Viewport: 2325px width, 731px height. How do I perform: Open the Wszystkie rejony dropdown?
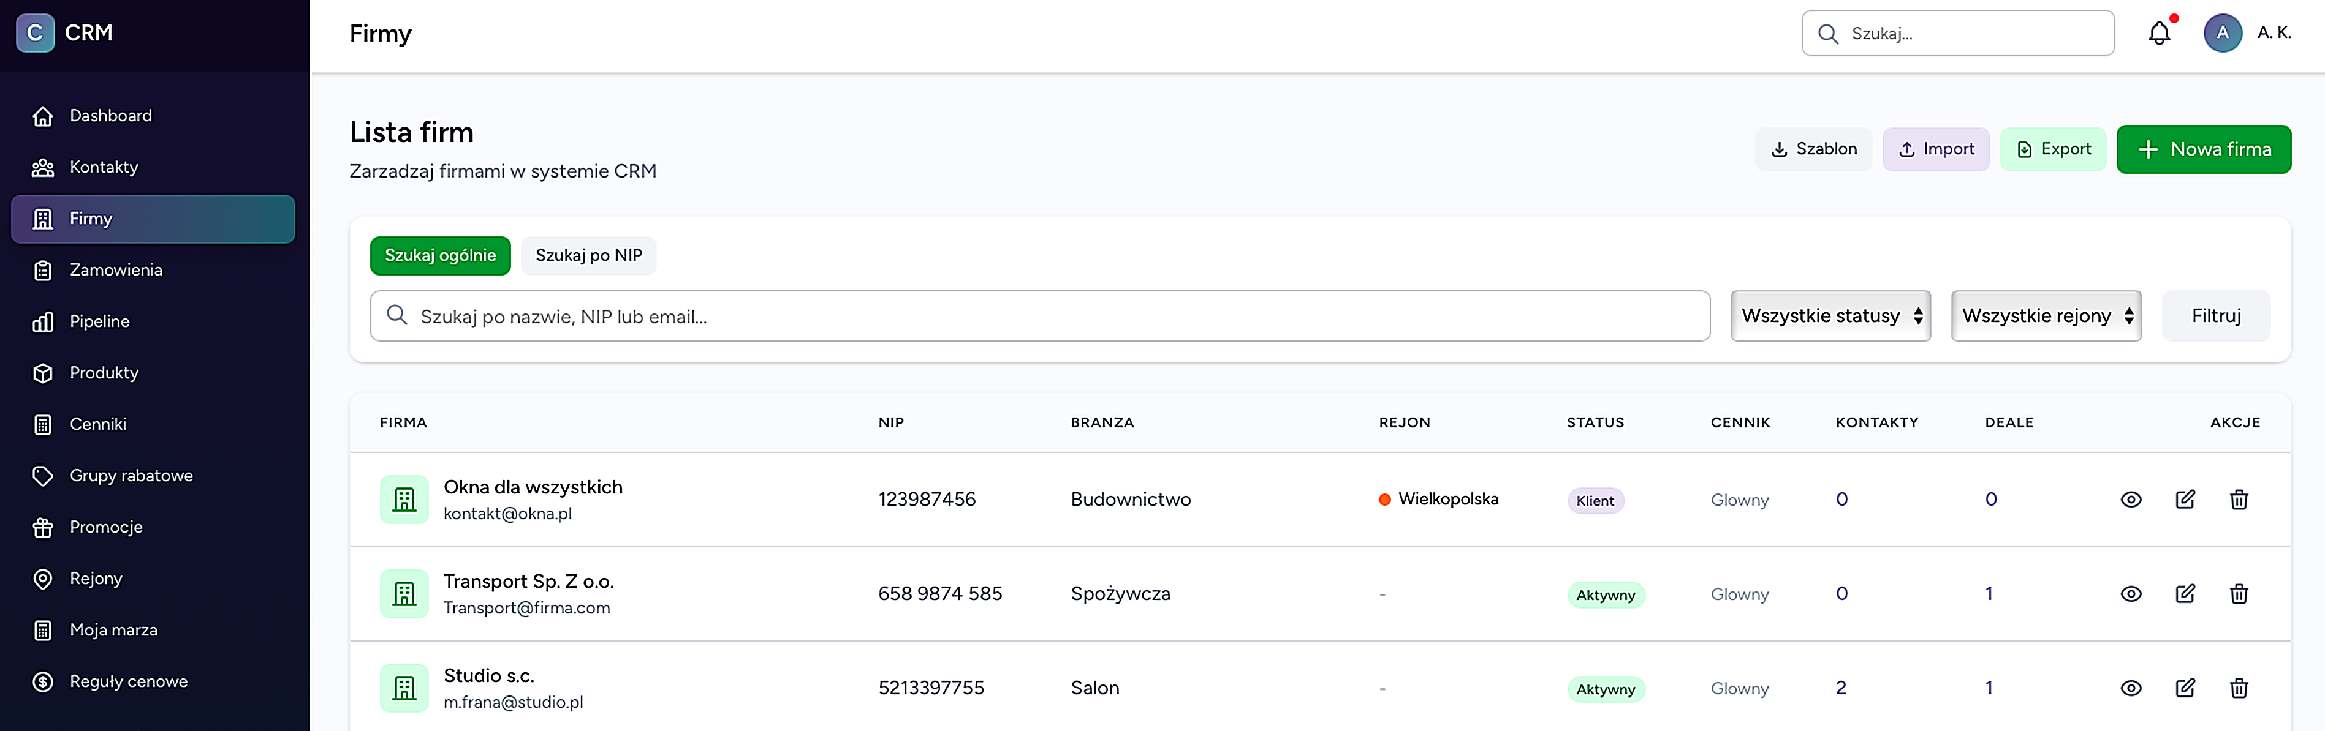(x=2046, y=315)
